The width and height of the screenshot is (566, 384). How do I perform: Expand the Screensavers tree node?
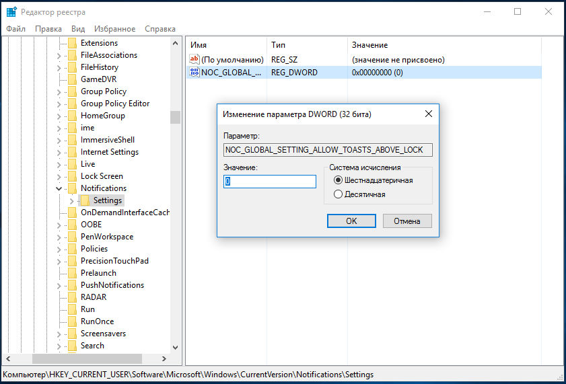point(59,334)
